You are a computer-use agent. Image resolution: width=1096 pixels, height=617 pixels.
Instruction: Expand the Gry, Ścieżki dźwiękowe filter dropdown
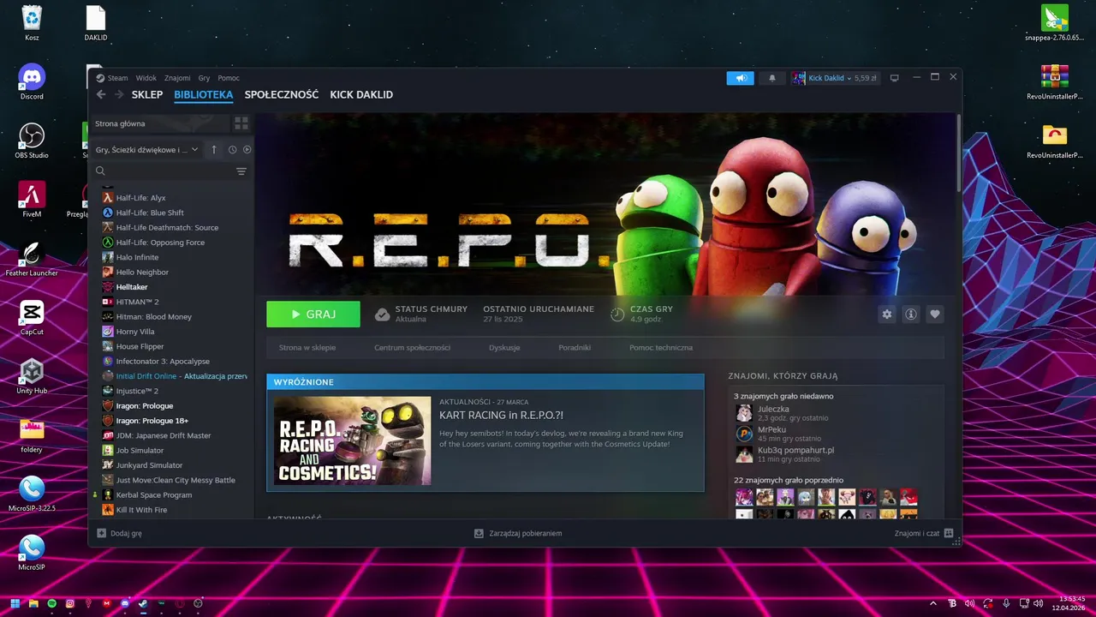(146, 149)
